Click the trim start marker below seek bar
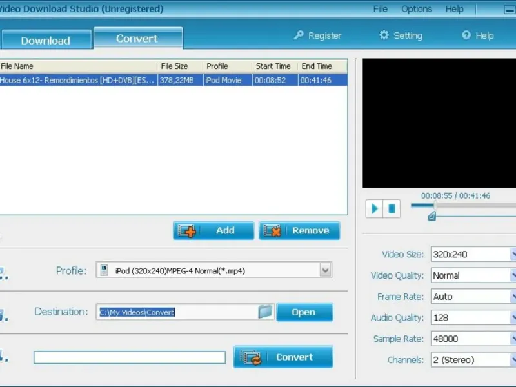Screen dimensions: 516x387 point(432,216)
